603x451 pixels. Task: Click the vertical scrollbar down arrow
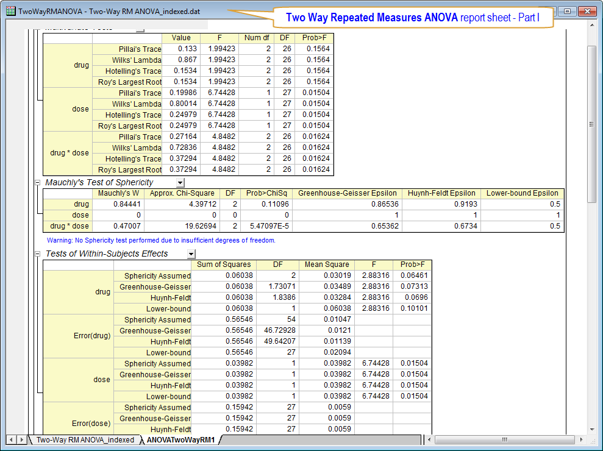(x=592, y=430)
